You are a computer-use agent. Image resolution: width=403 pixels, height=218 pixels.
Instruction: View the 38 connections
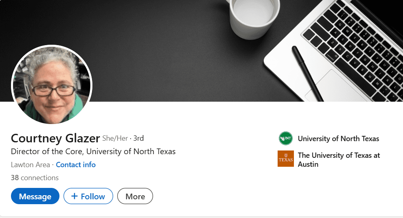pos(35,178)
